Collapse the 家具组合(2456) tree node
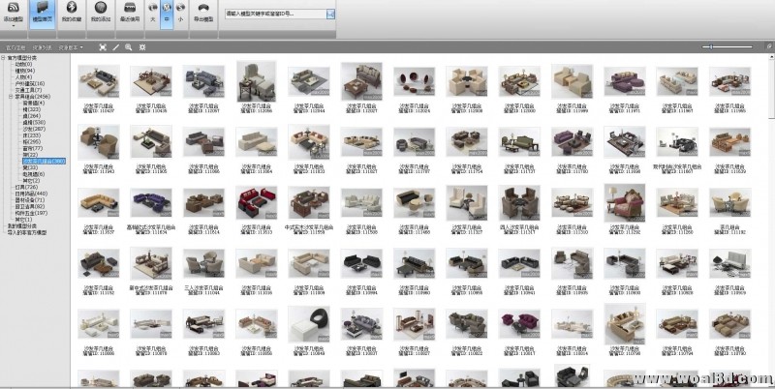775x389 pixels. (x=10, y=97)
